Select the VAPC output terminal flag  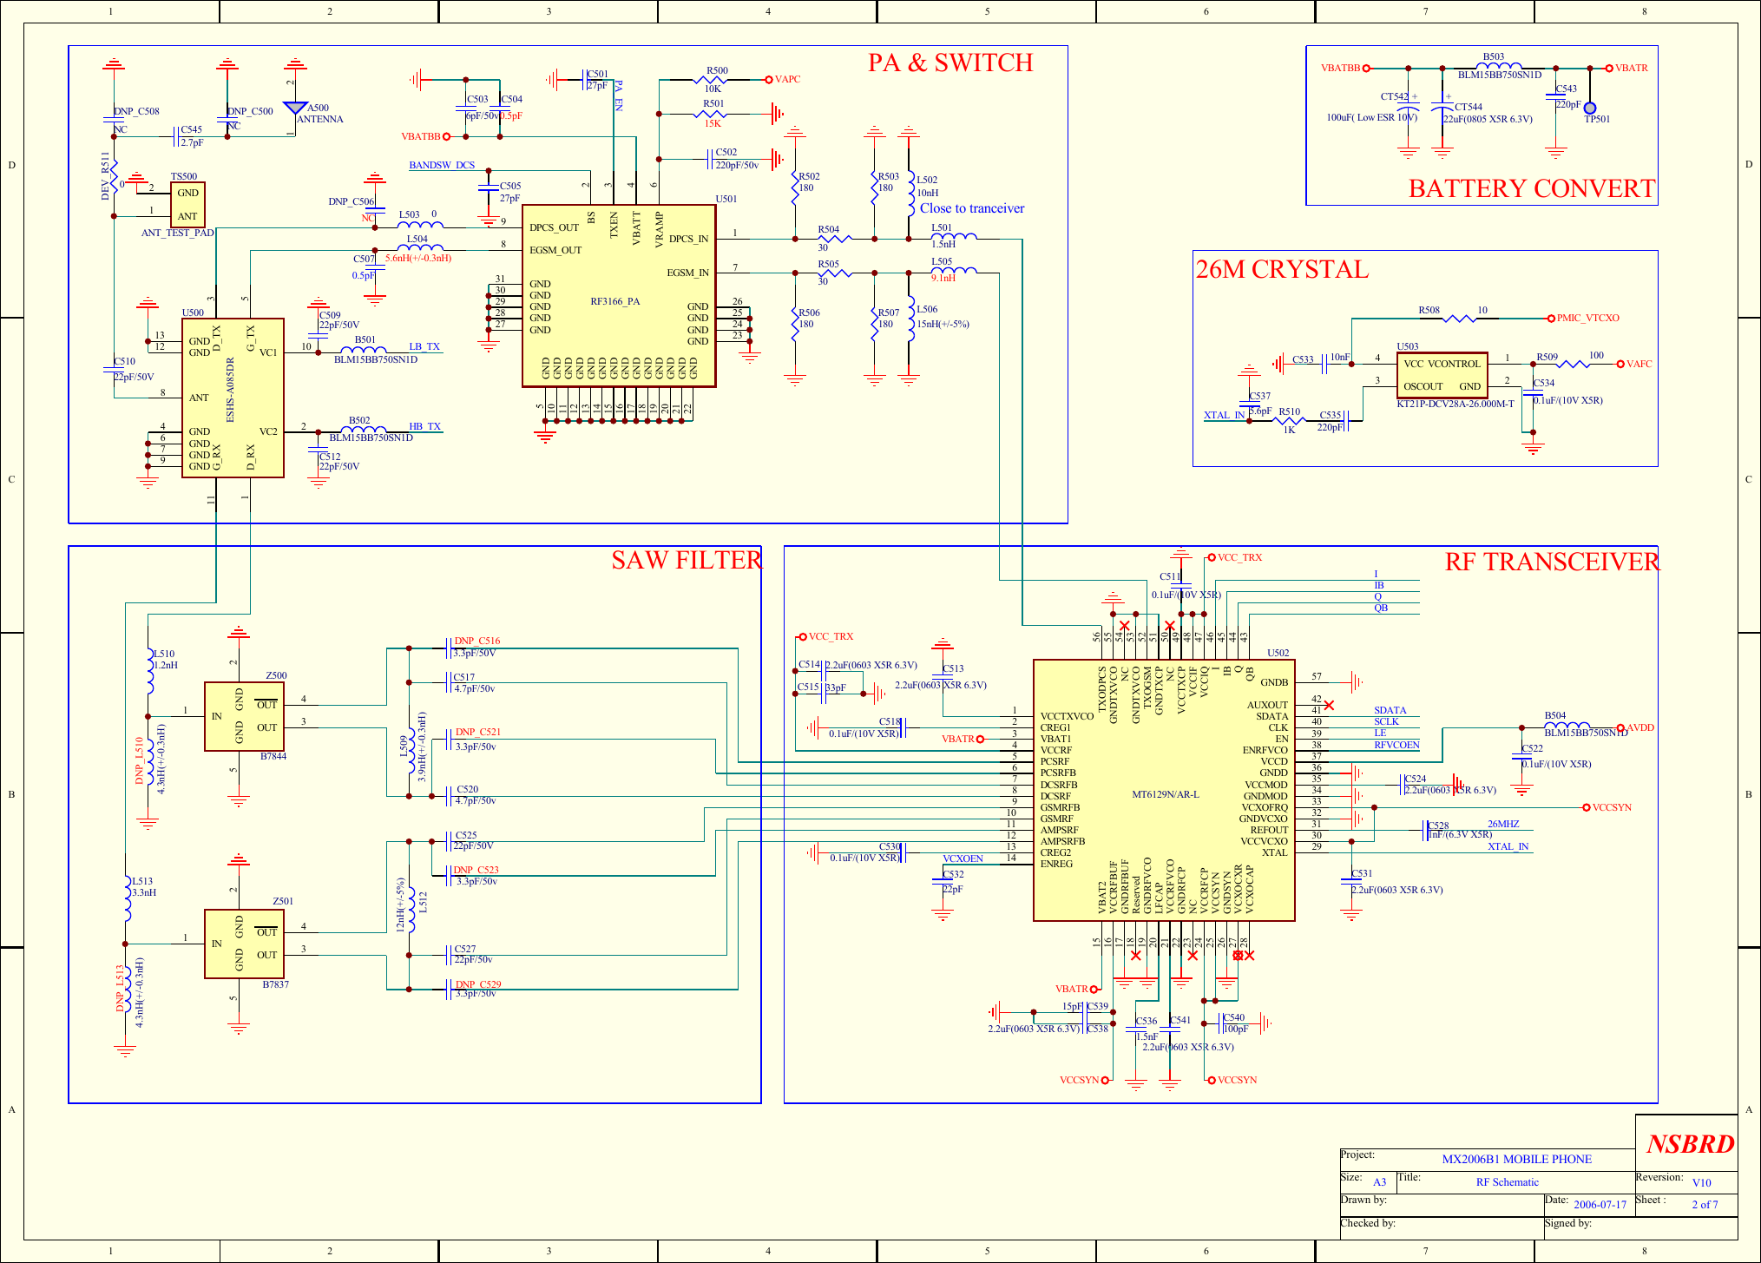(x=771, y=78)
